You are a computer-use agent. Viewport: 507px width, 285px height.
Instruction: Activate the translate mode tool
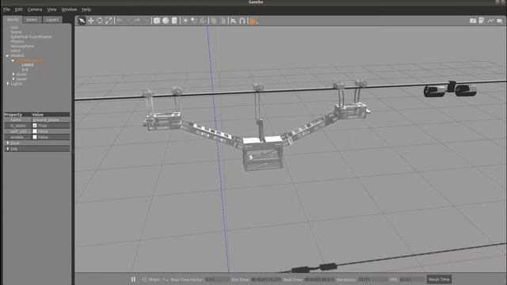91,21
